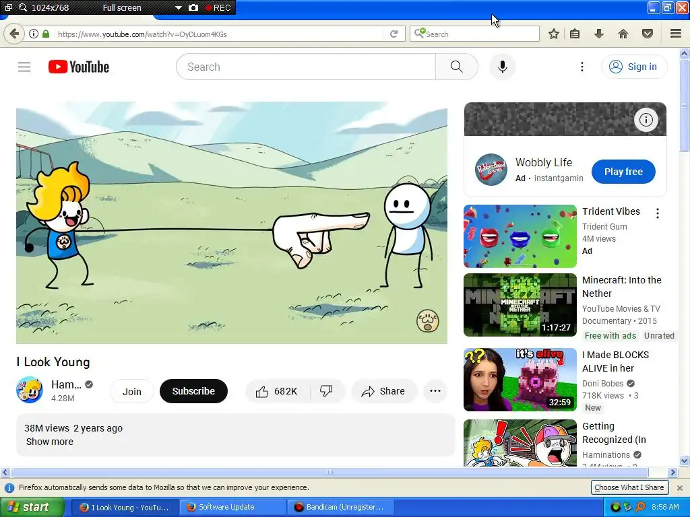Click the Bandicam magnifier search icon
Image resolution: width=690 pixels, height=517 pixels.
click(23, 7)
